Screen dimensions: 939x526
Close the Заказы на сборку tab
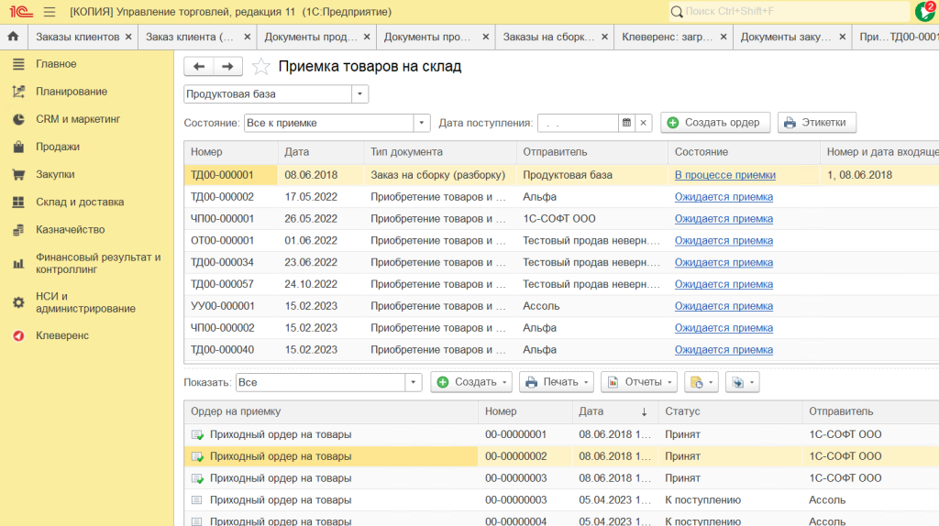click(x=605, y=37)
